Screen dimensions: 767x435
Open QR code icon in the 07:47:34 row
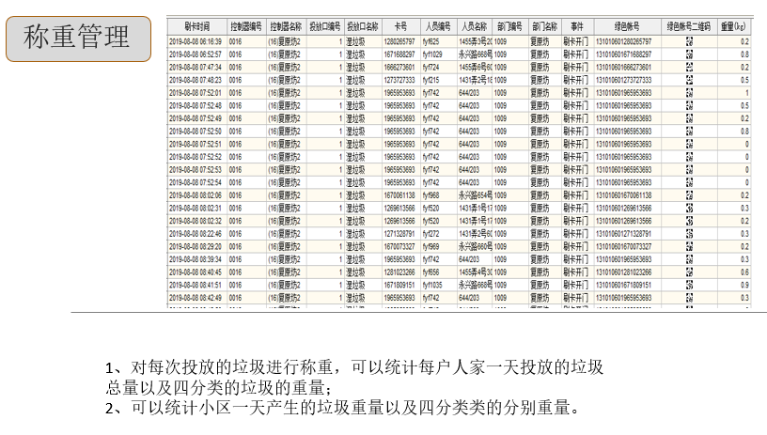point(689,67)
